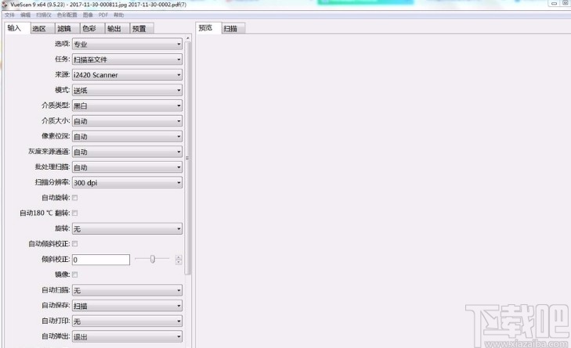The height and width of the screenshot is (348, 571).
Task: Enable the 自动倾斜校正 checkbox
Action: [x=74, y=244]
